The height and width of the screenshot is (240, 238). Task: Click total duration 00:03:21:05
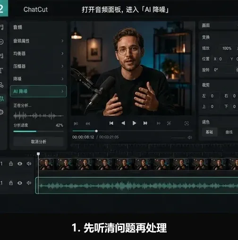pyautogui.click(x=109, y=137)
